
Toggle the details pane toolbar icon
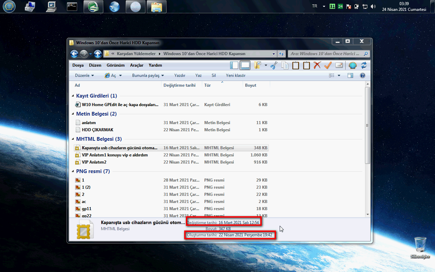coord(245,65)
